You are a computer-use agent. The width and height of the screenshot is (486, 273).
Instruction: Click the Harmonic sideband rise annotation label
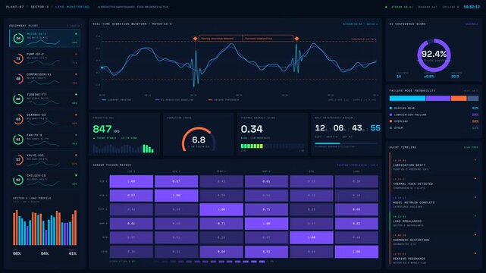point(268,39)
